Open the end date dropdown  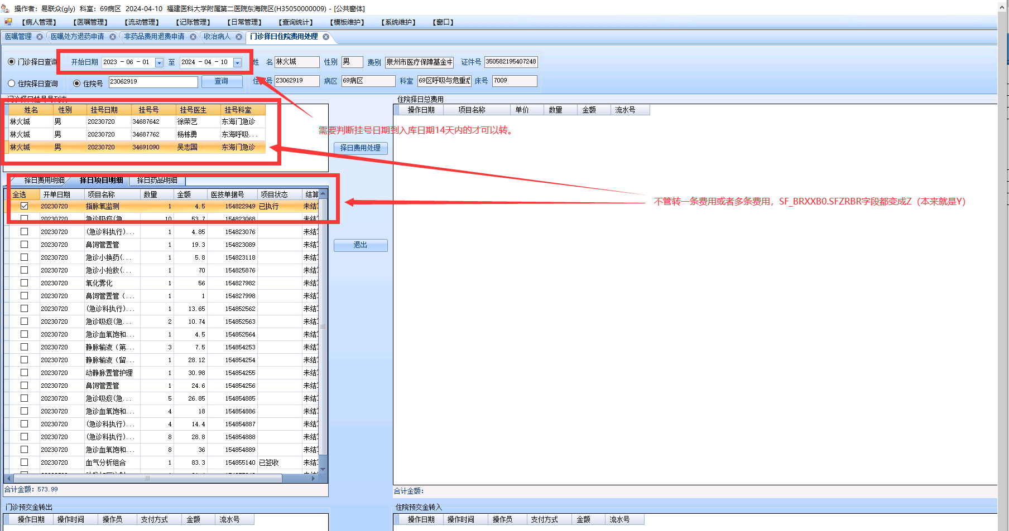coord(237,62)
